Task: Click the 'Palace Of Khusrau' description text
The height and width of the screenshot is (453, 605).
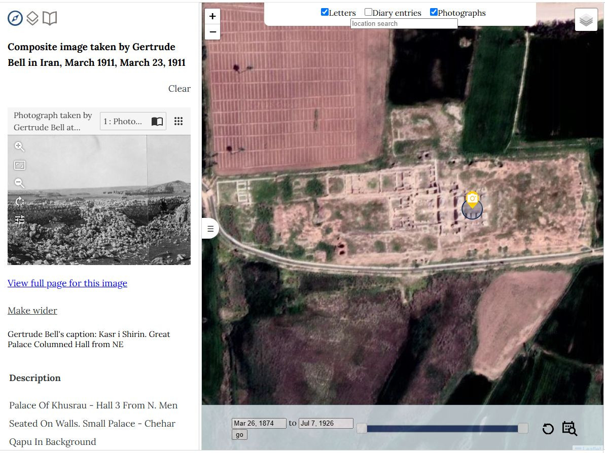Action: (93, 424)
